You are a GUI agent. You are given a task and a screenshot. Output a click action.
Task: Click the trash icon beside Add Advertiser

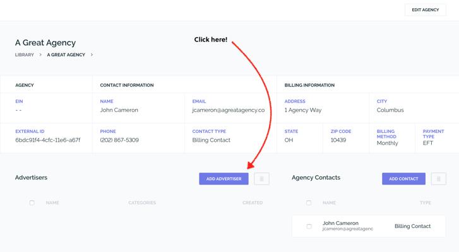261,179
